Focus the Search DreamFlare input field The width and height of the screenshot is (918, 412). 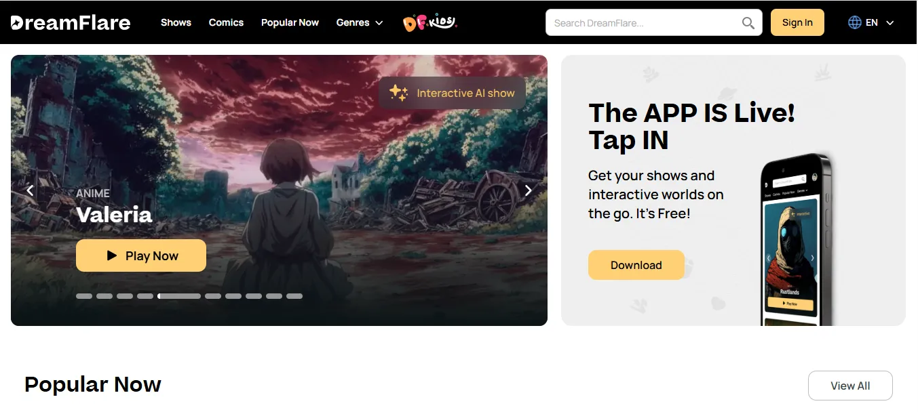[645, 22]
